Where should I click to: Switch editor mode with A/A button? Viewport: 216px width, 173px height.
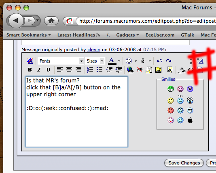pos(200,61)
